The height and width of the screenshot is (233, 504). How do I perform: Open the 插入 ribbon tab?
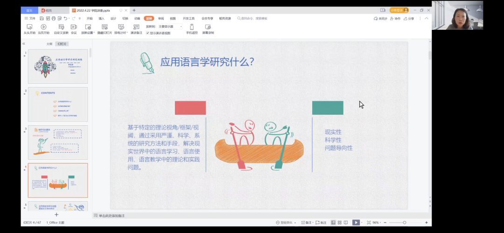coord(101,18)
